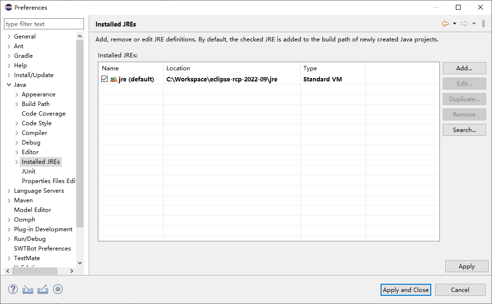Open the three-dot view menu icon
The height and width of the screenshot is (304, 492).
point(483,24)
